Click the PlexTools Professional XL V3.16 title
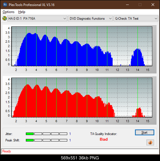Image resolution: width=160 pixels, height=161 pixels. 31,5
